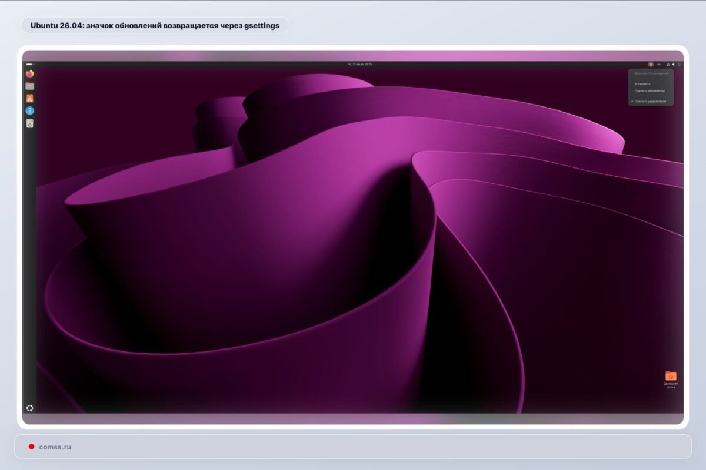Click the available updates header in menu
Image resolution: width=706 pixels, height=470 pixels.
651,73
